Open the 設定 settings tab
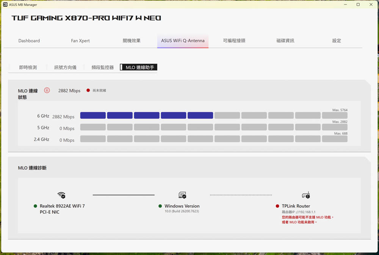Viewport: 379px width, 255px height. tap(337, 41)
